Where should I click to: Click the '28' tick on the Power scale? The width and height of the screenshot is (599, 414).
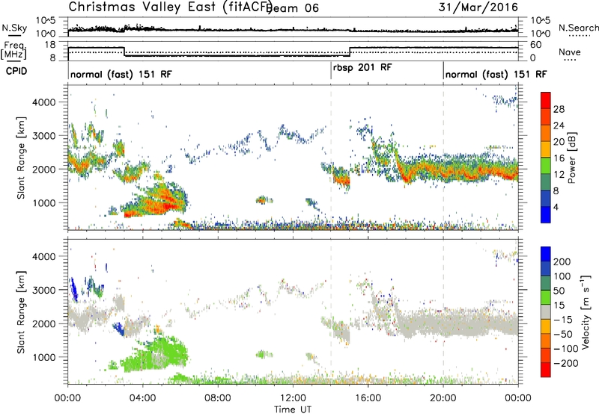point(559,109)
